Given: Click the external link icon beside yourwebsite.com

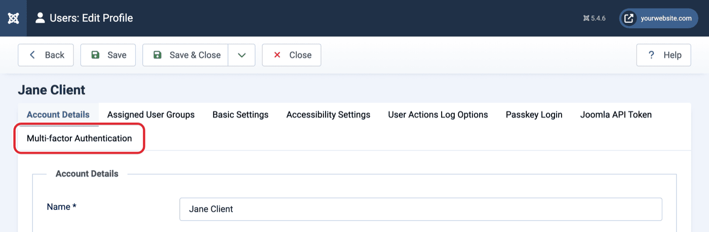Looking at the screenshot, I should [628, 18].
